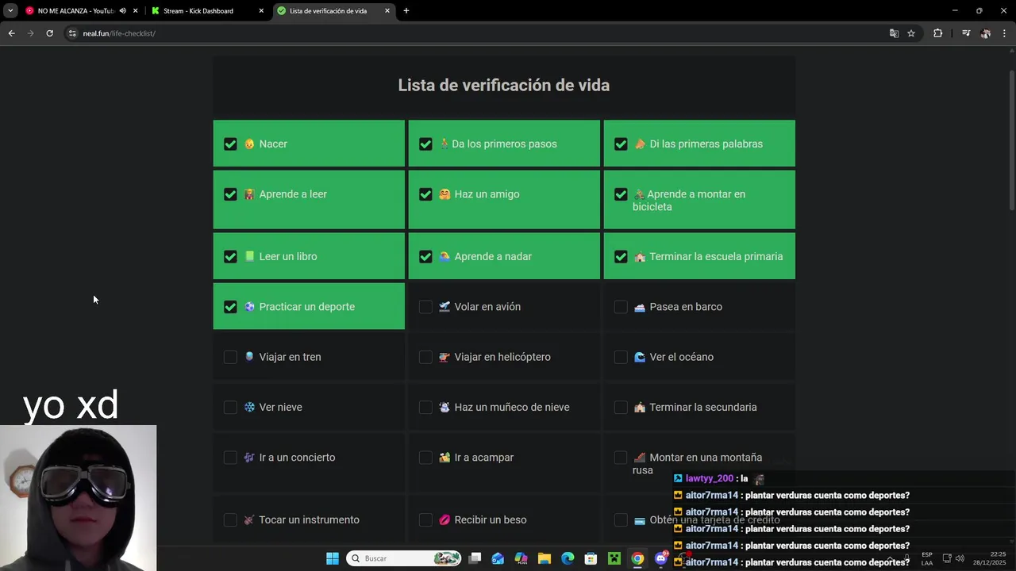Click the neal.fun address bar
The image size is (1016, 571).
tap(476, 33)
